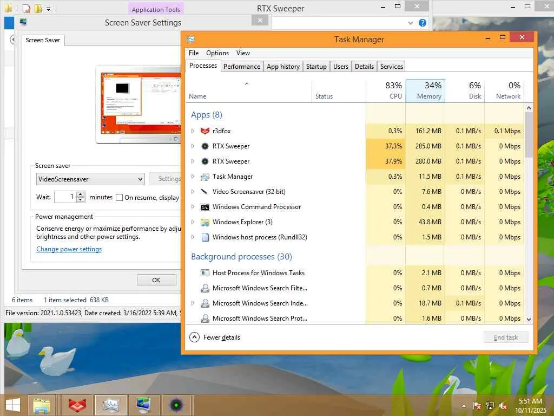The height and width of the screenshot is (416, 554).
Task: Switch to the Startup tab
Action: 316,67
